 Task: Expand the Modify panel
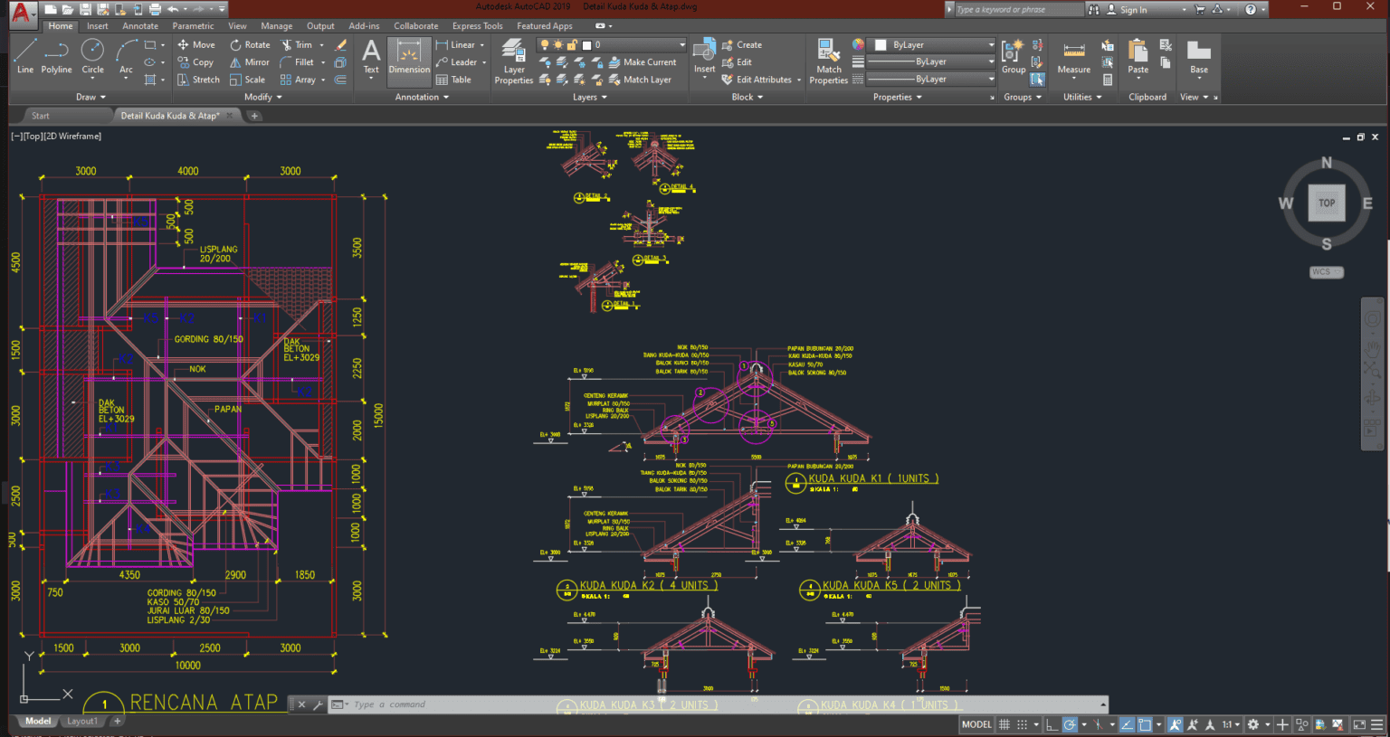point(261,97)
